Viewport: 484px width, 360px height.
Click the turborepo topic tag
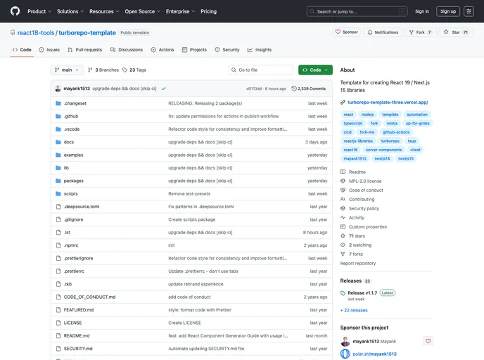[x=390, y=141]
